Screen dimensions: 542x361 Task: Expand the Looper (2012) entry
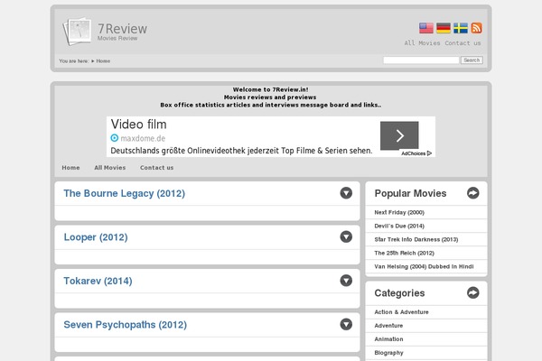pyautogui.click(x=346, y=237)
